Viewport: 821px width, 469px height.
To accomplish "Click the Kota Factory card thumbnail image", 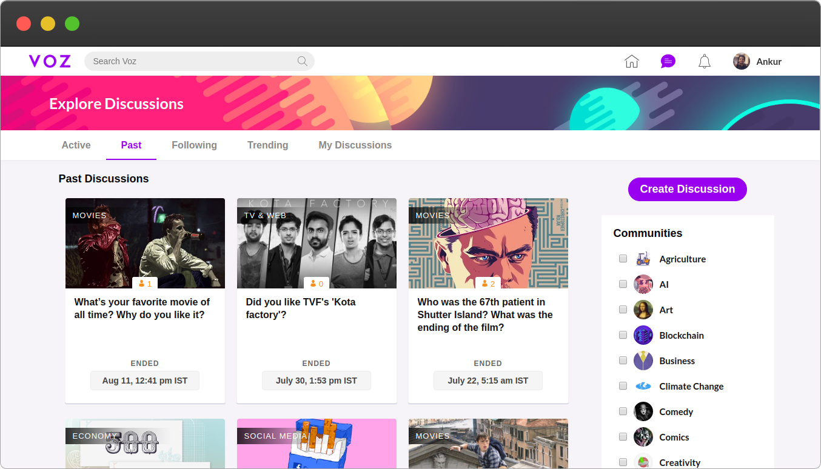I will pyautogui.click(x=317, y=243).
